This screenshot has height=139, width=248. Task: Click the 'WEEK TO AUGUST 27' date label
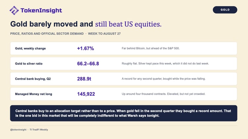104,34
